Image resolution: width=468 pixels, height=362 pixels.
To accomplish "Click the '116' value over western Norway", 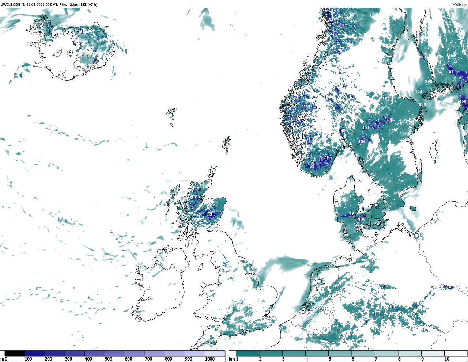I will (307, 107).
